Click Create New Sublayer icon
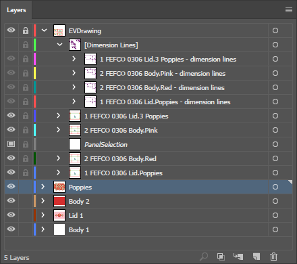297x264 pixels. tap(238, 257)
